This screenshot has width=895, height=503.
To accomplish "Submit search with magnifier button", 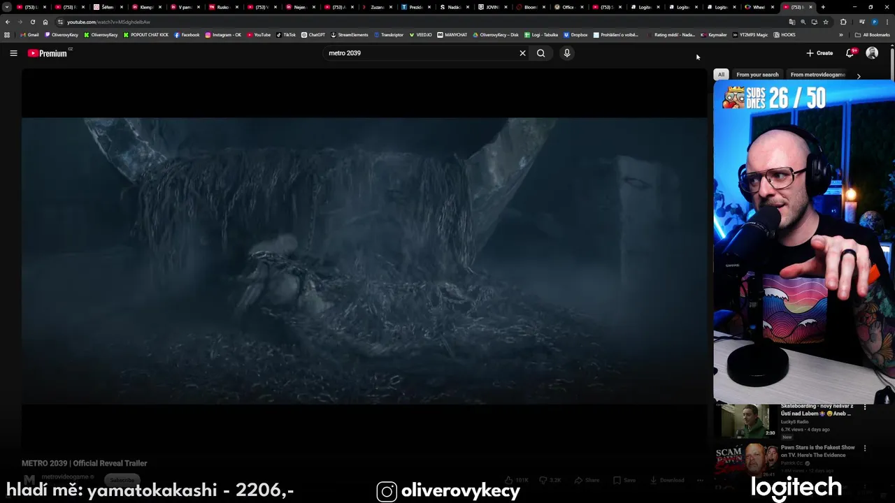I will click(540, 53).
